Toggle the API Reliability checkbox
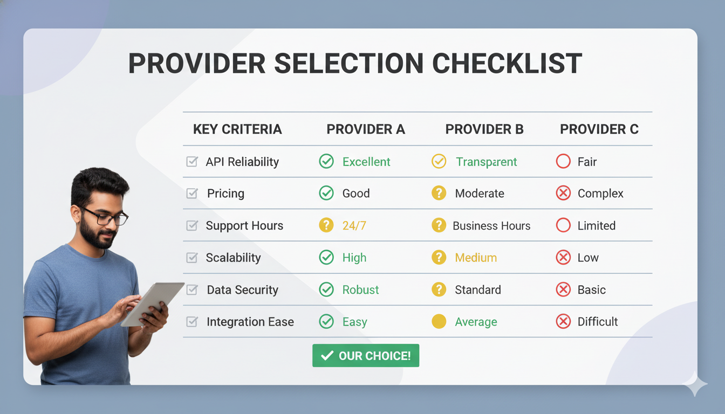Image resolution: width=725 pixels, height=414 pixels. click(192, 161)
